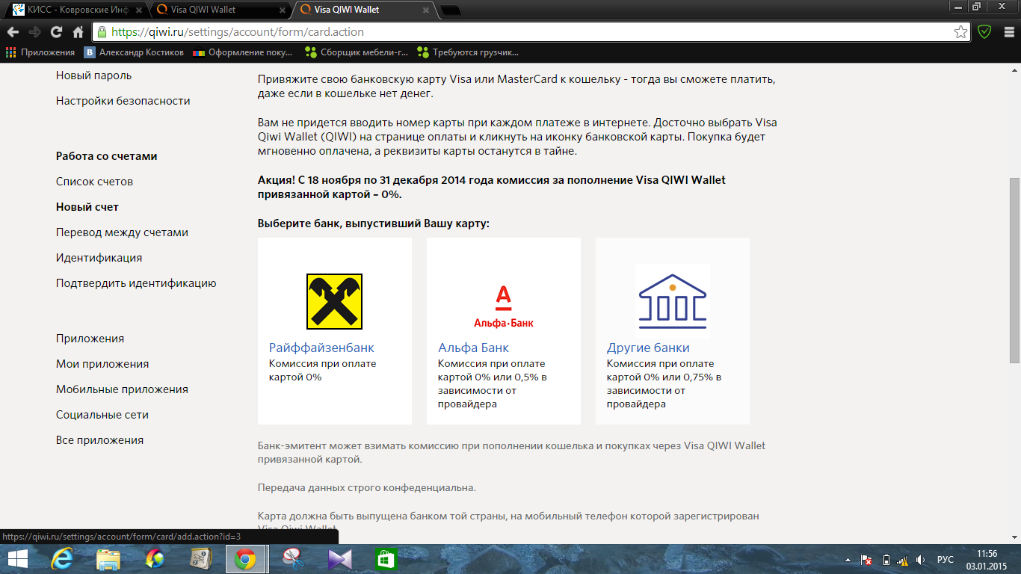
Task: Open Action Center flag icon
Action: (x=867, y=559)
